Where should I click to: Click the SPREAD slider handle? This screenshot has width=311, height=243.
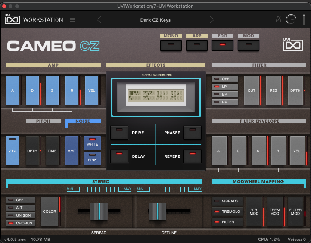pos(99,212)
